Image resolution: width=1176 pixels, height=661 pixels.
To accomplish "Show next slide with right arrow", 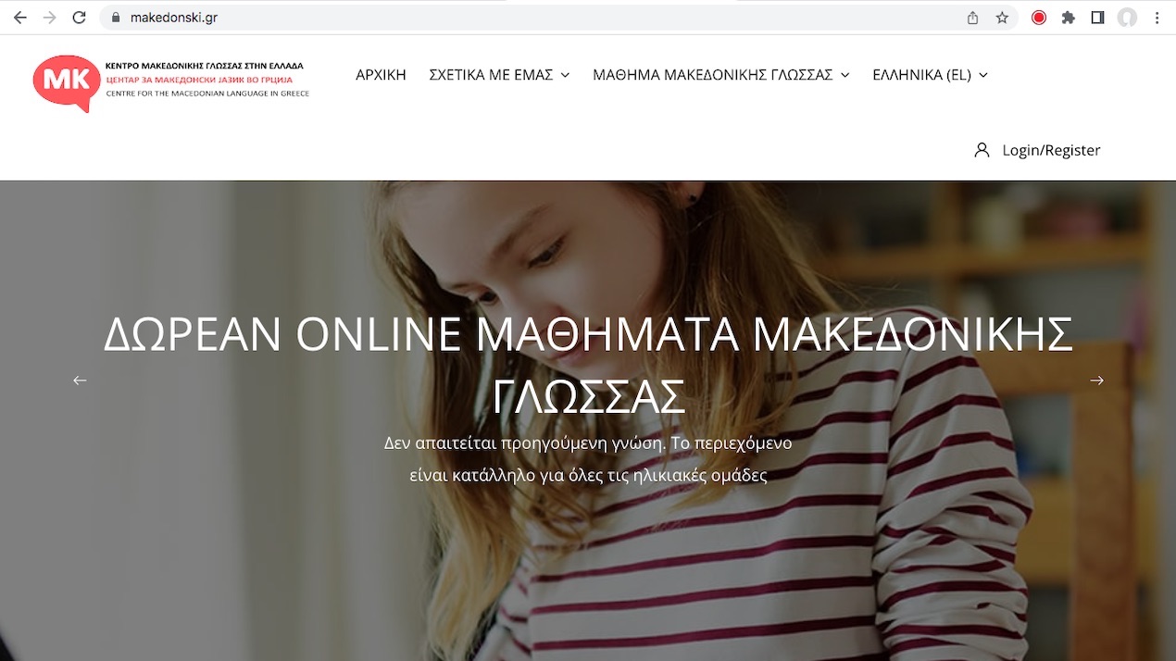I will (x=1096, y=380).
